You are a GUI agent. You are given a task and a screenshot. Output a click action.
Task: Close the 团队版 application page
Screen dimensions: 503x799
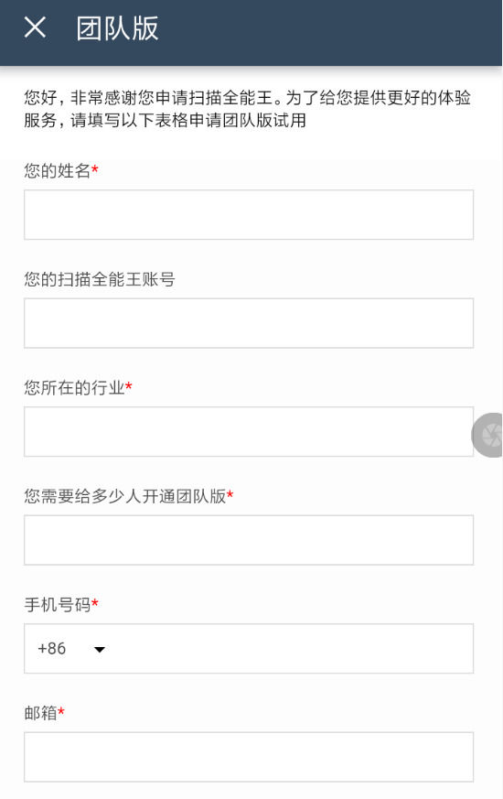click(35, 27)
